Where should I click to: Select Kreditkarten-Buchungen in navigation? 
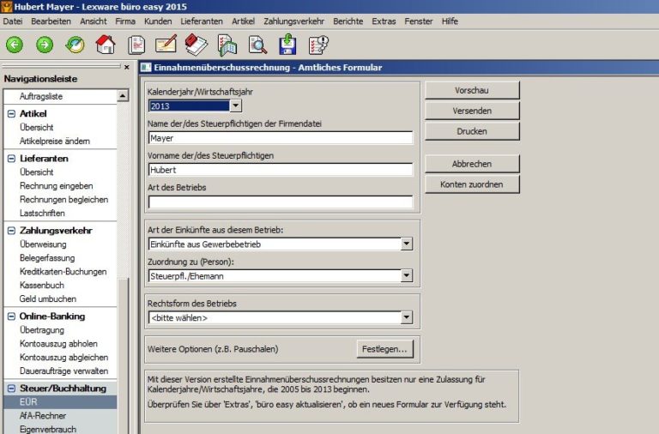pyautogui.click(x=63, y=271)
